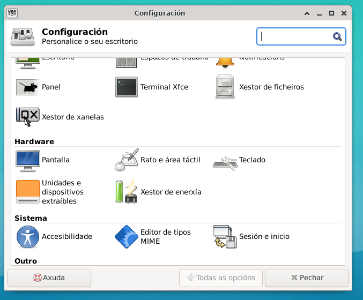This screenshot has height=300, width=363.
Task: Open the Espazos de traballo icon
Action: [127, 61]
